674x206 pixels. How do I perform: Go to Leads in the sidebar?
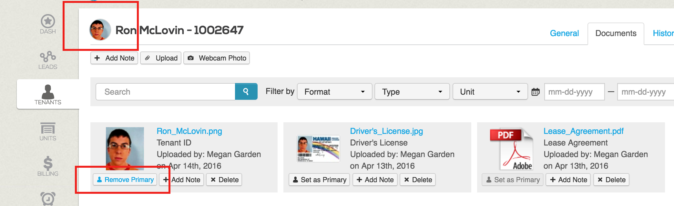(x=48, y=60)
